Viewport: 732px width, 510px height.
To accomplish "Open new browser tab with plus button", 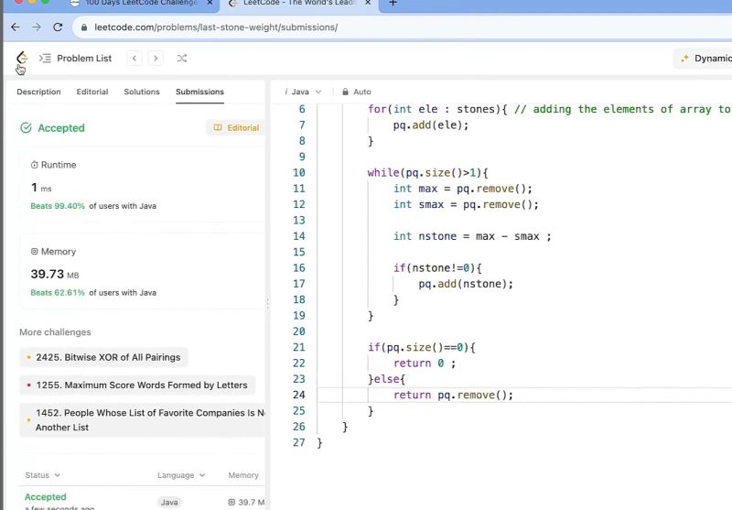I will (393, 4).
